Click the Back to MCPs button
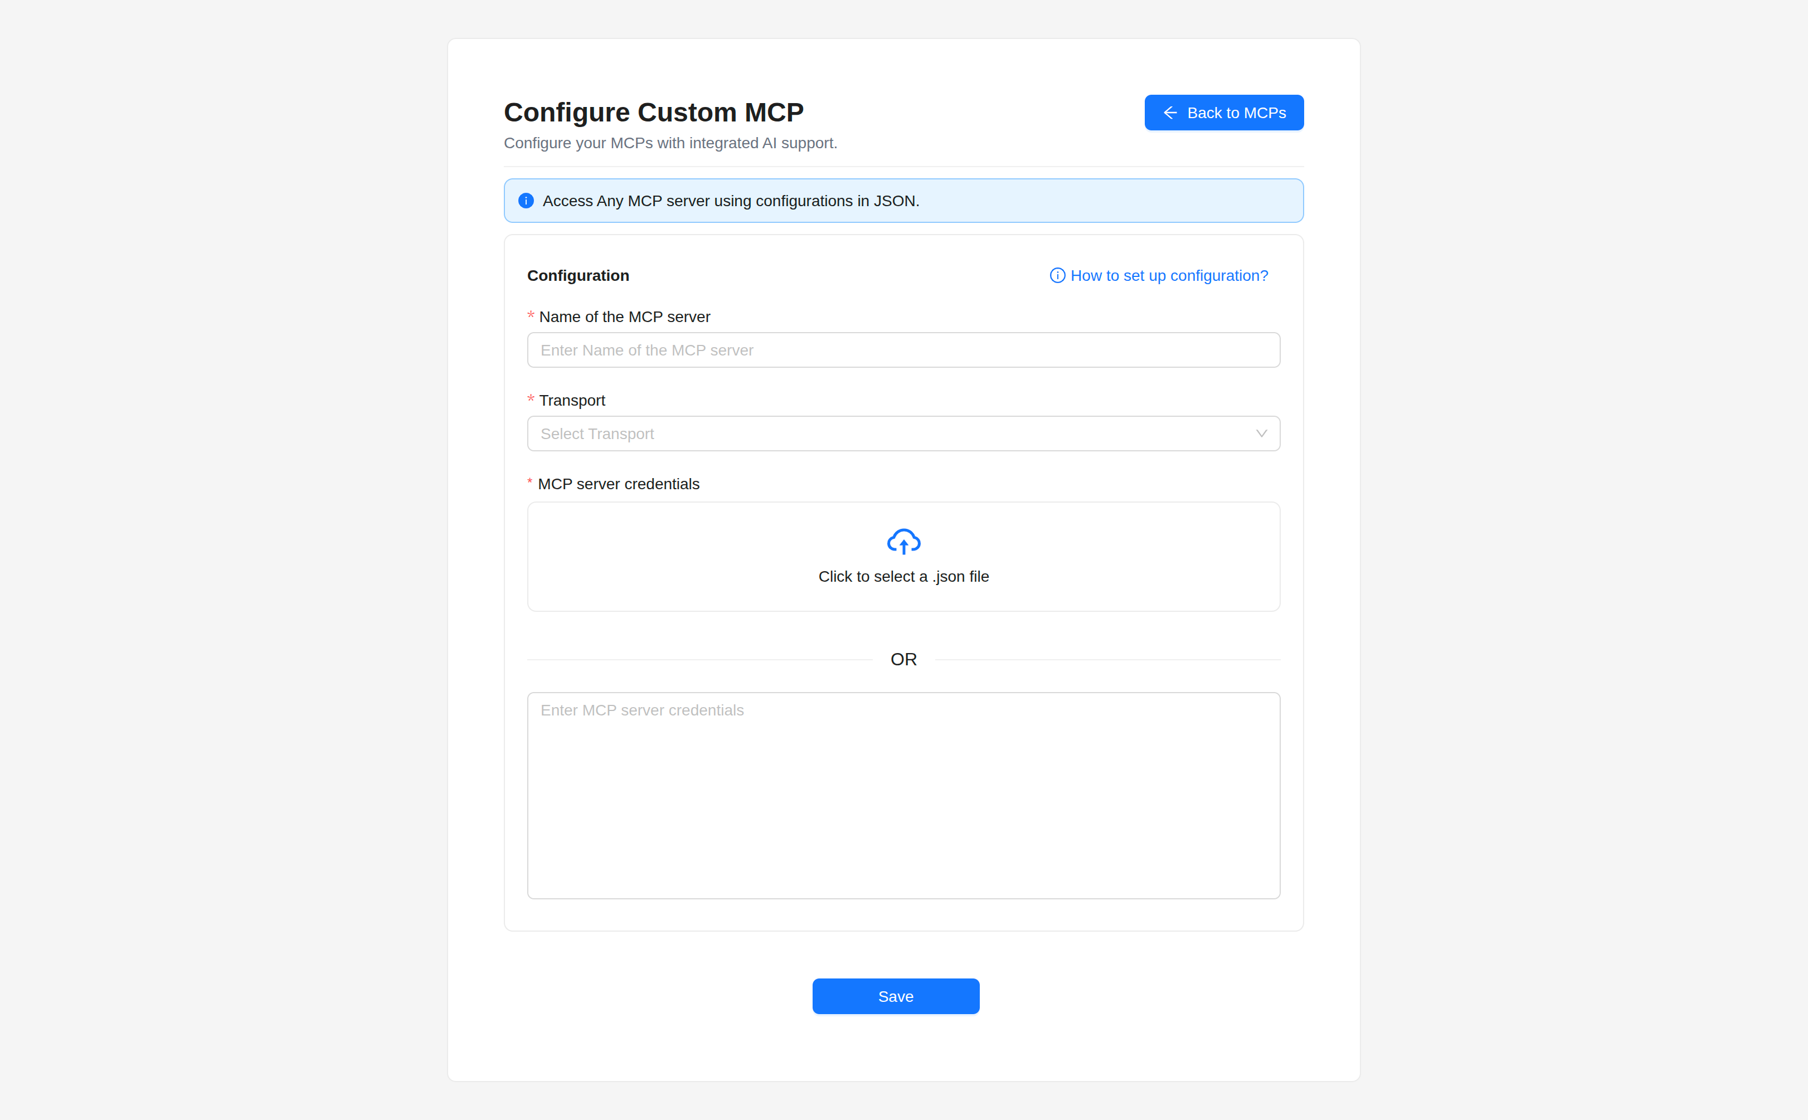This screenshot has width=1808, height=1120. pyautogui.click(x=1223, y=113)
